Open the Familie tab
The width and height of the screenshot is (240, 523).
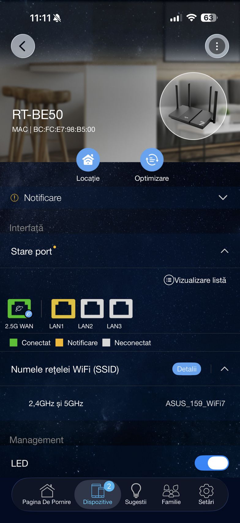[171, 494]
